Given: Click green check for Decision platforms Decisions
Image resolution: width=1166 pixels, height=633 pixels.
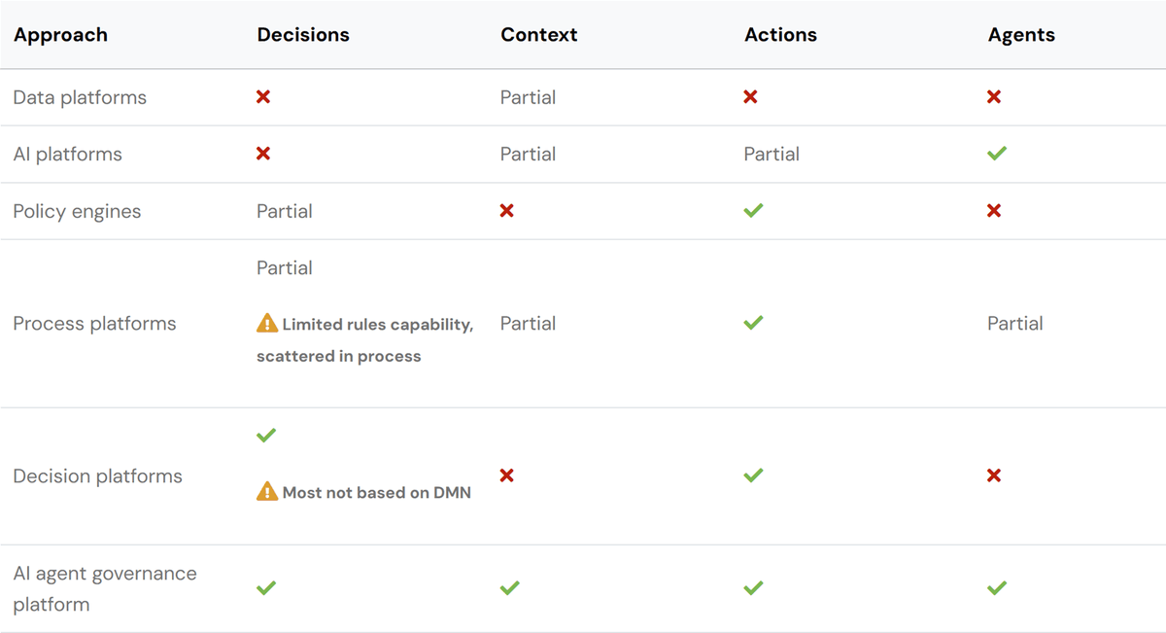Looking at the screenshot, I should click(266, 436).
